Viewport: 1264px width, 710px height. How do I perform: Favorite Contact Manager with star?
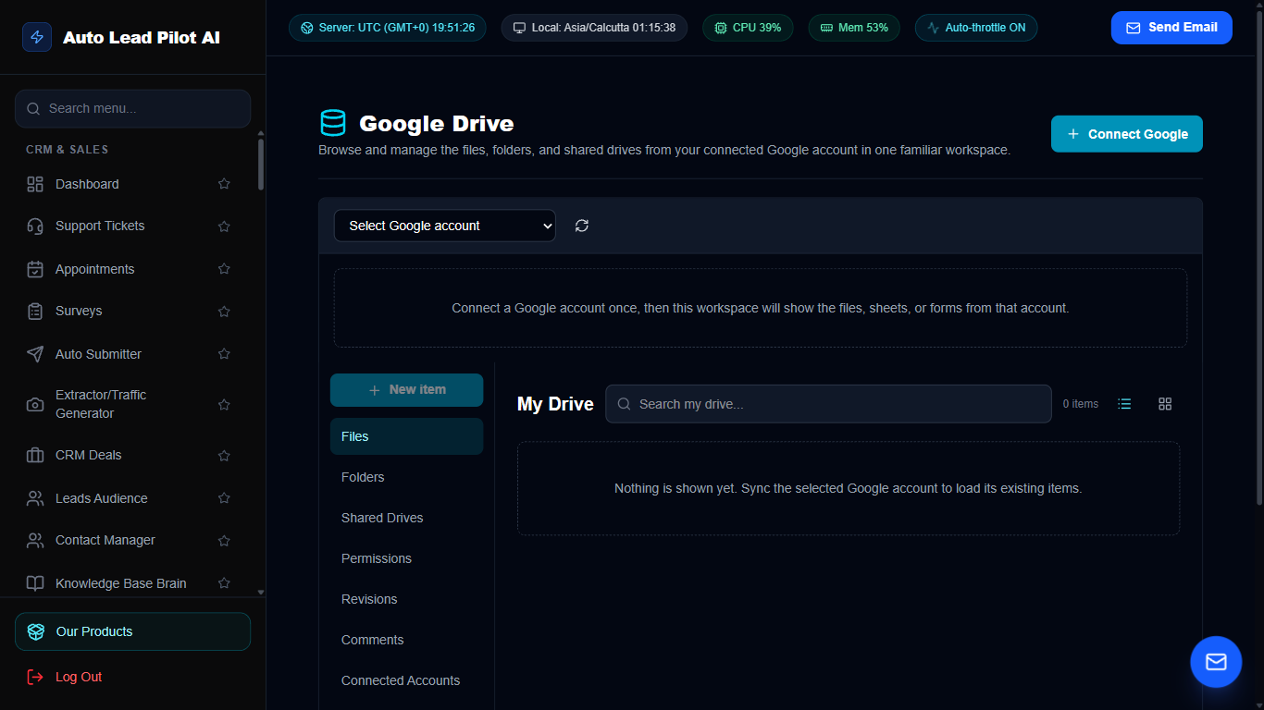224,541
